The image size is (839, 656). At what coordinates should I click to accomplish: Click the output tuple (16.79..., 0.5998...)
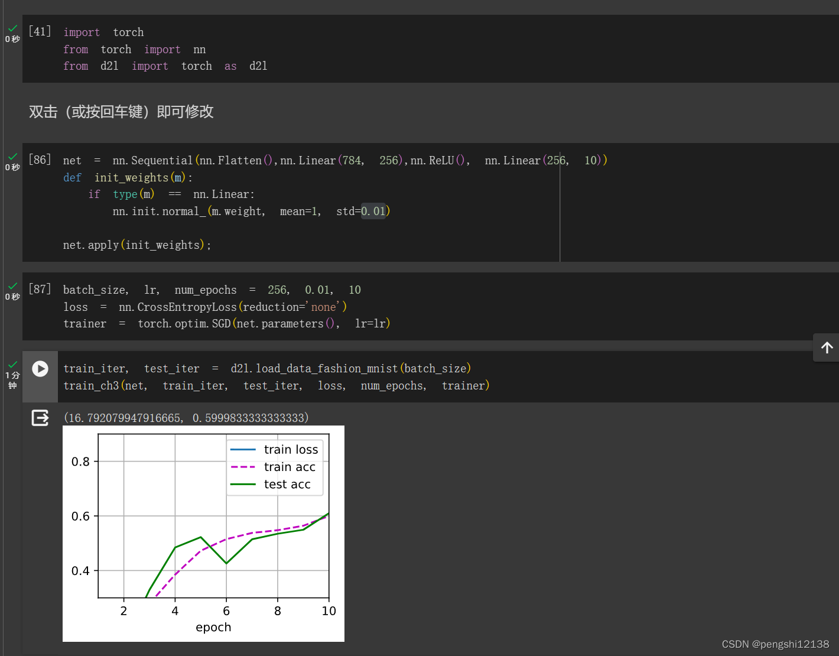[x=186, y=418]
